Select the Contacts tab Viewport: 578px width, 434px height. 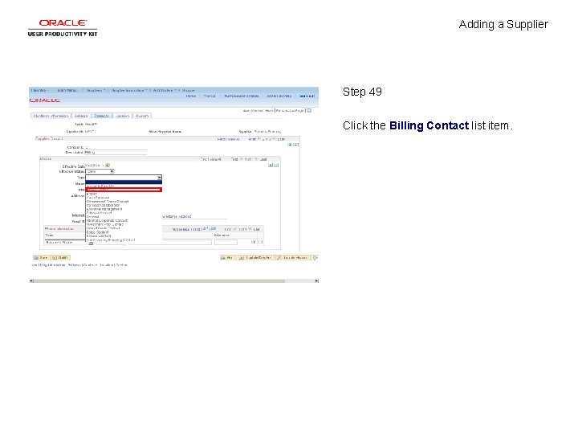coord(101,116)
